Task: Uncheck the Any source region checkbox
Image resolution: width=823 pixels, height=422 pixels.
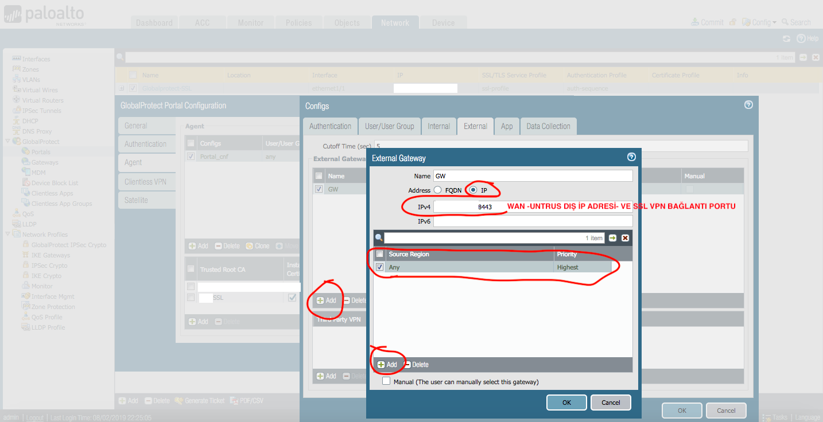Action: point(379,267)
